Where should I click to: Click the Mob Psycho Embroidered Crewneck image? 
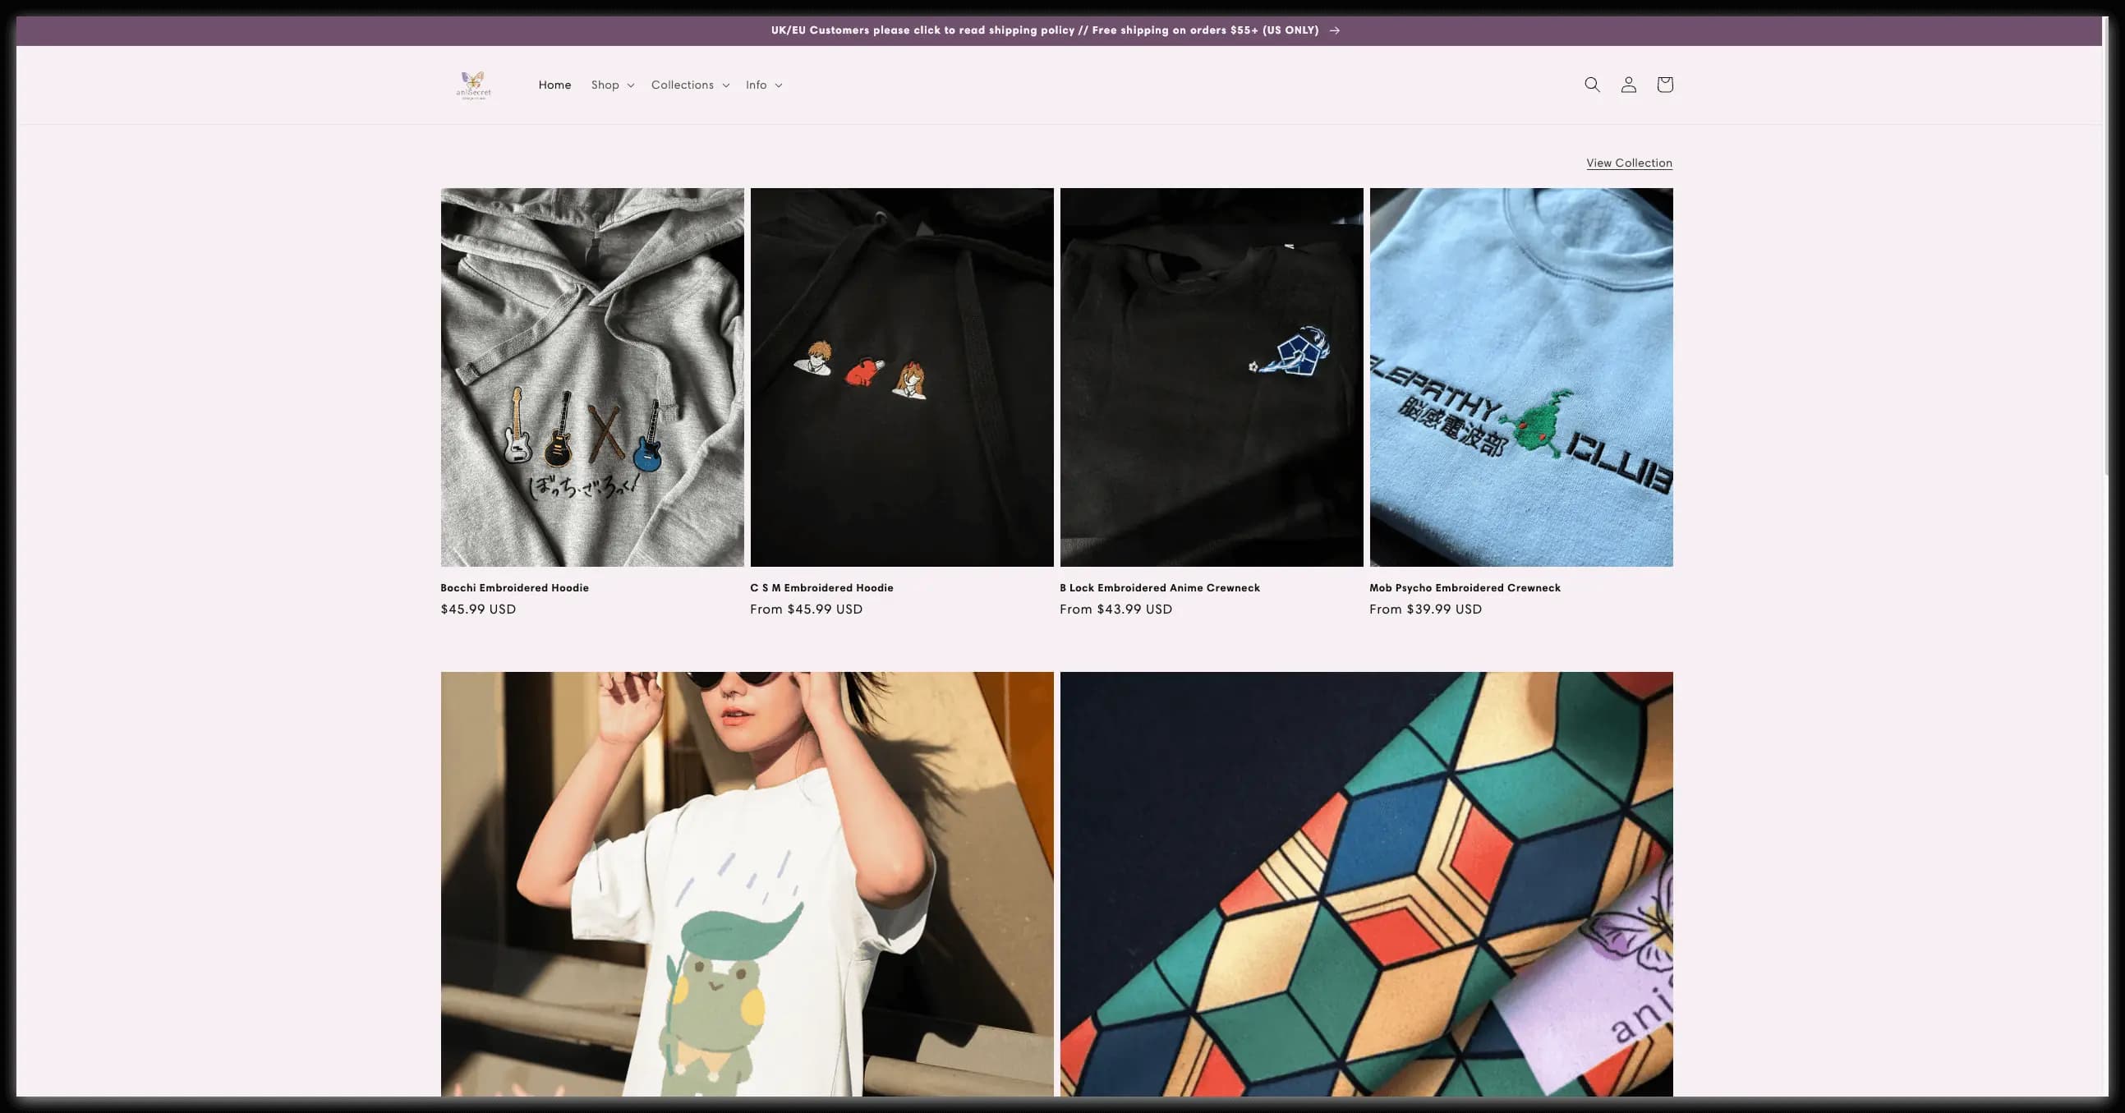1520,377
